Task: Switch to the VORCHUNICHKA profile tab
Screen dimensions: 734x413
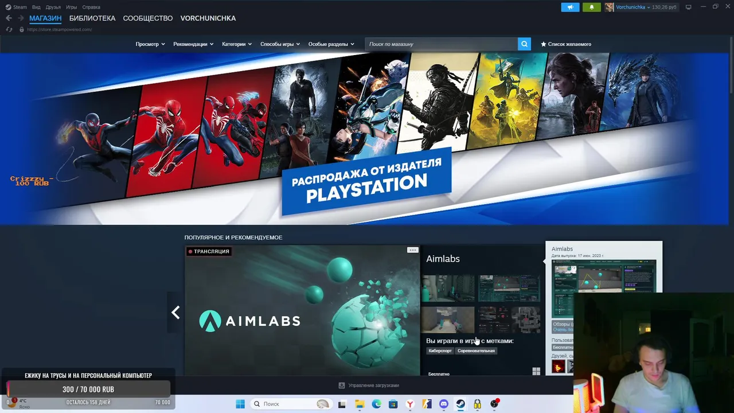Action: tap(208, 18)
